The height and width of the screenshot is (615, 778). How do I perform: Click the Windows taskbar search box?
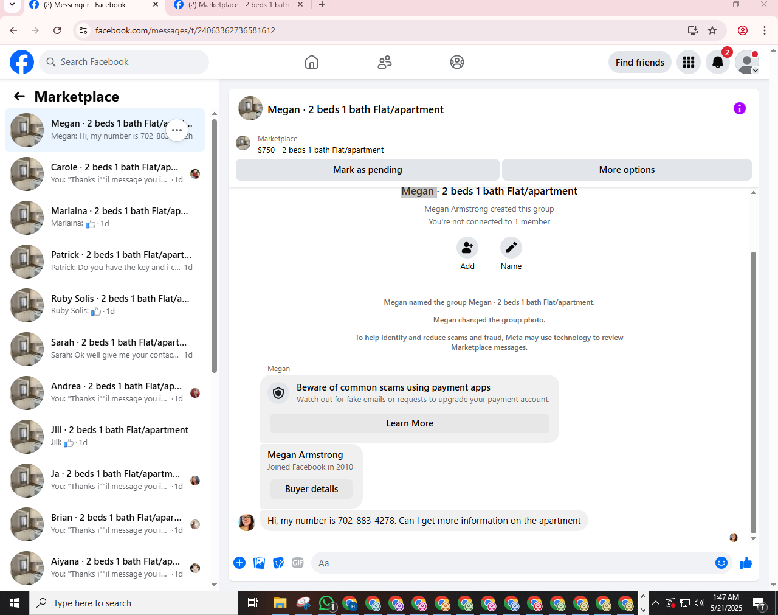(x=134, y=603)
